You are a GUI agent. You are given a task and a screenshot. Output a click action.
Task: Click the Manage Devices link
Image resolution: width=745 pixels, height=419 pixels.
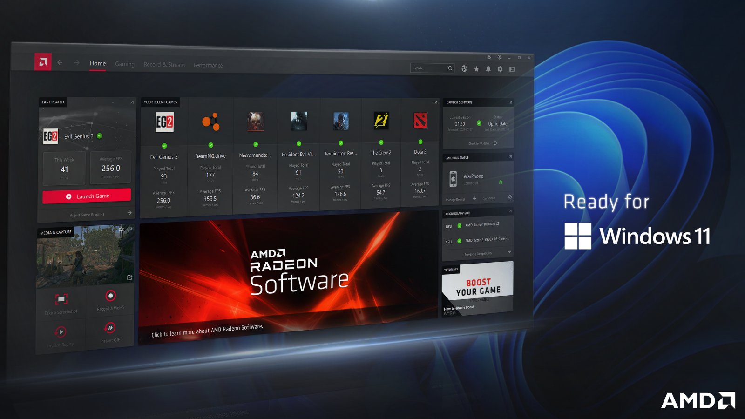[455, 199]
